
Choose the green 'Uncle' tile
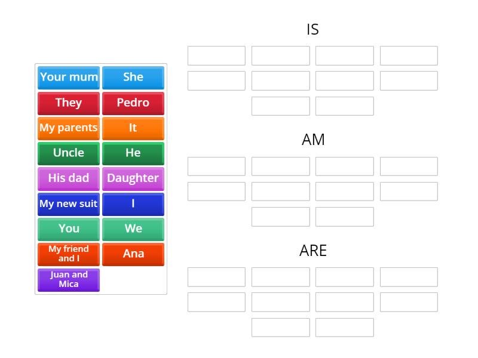click(x=69, y=153)
